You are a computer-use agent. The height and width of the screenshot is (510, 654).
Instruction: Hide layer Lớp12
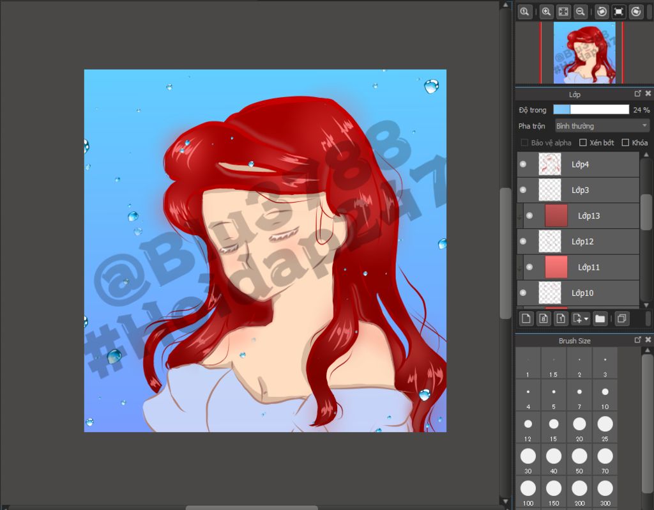(x=523, y=241)
